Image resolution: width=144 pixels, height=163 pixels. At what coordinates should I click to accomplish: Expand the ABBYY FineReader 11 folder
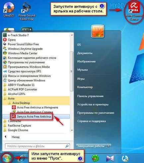coord(21,85)
